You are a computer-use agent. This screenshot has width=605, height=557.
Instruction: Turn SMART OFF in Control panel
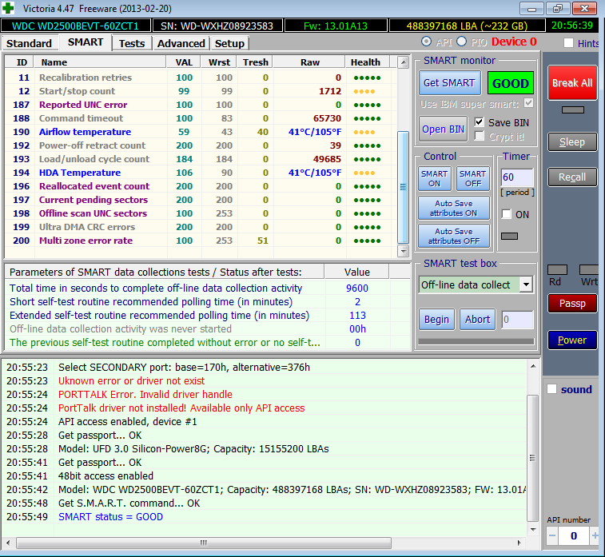[472, 178]
